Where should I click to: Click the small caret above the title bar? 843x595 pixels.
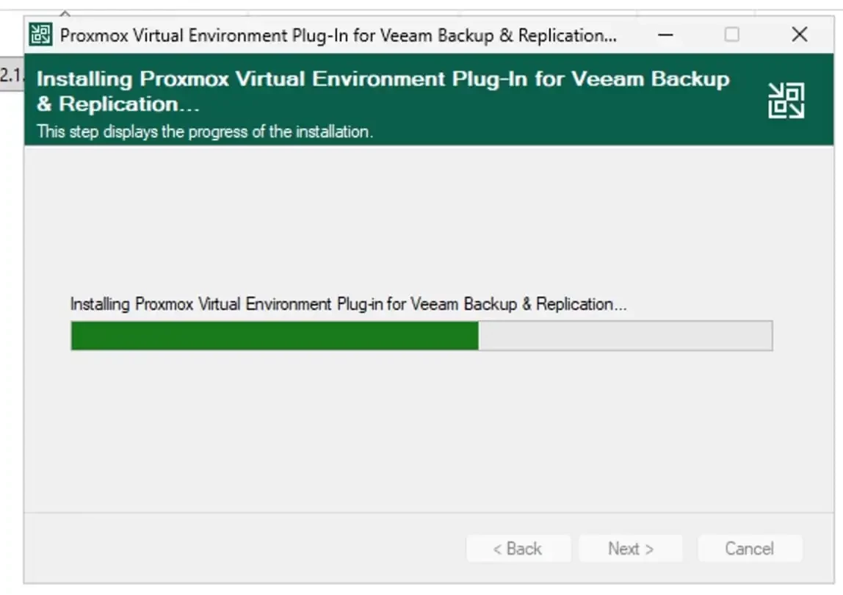tap(65, 12)
